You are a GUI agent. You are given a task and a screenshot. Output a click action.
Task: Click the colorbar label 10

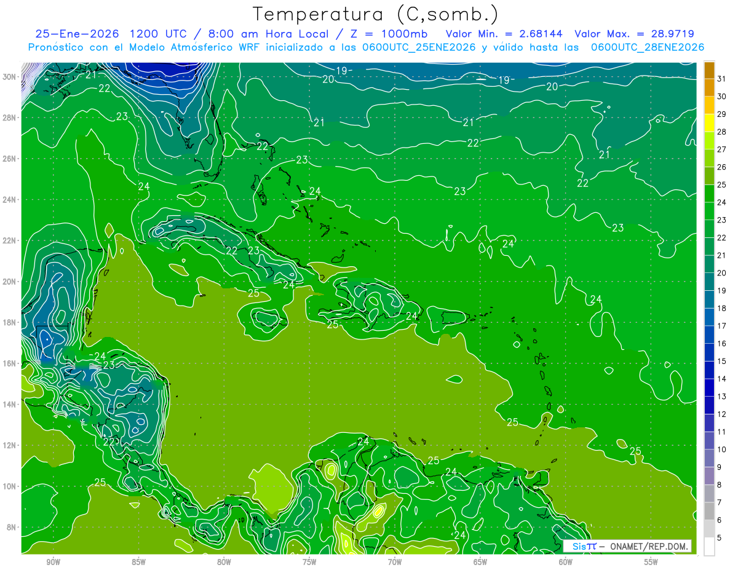click(x=721, y=449)
